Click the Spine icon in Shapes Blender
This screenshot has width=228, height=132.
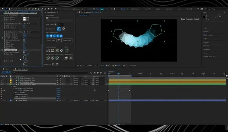(x=67, y=50)
